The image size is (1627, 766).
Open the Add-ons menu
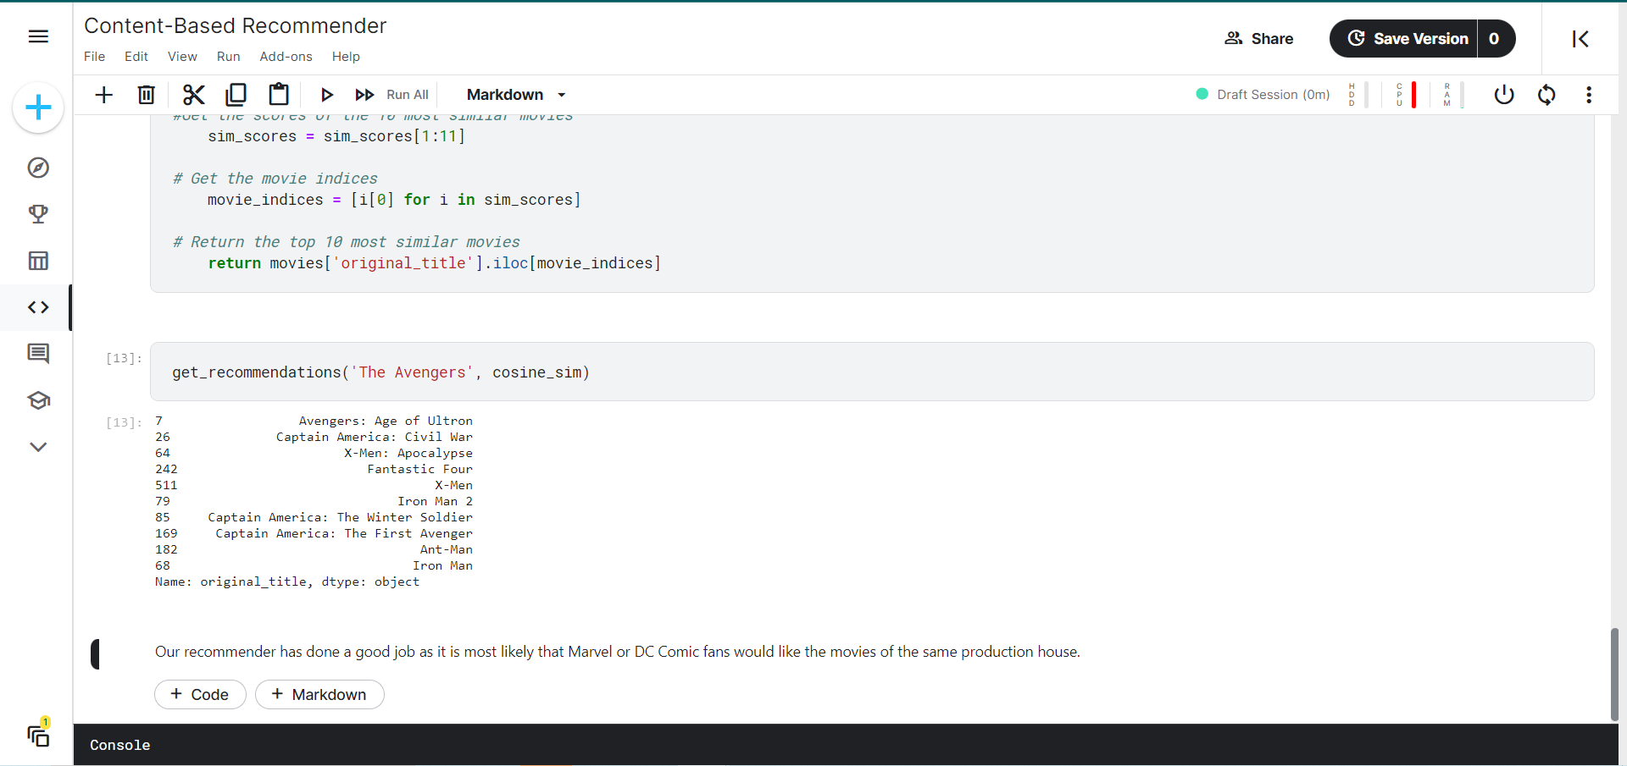coord(286,57)
